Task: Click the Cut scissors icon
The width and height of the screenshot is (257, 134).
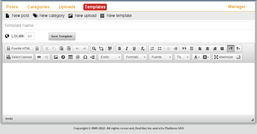Action: 47,48
